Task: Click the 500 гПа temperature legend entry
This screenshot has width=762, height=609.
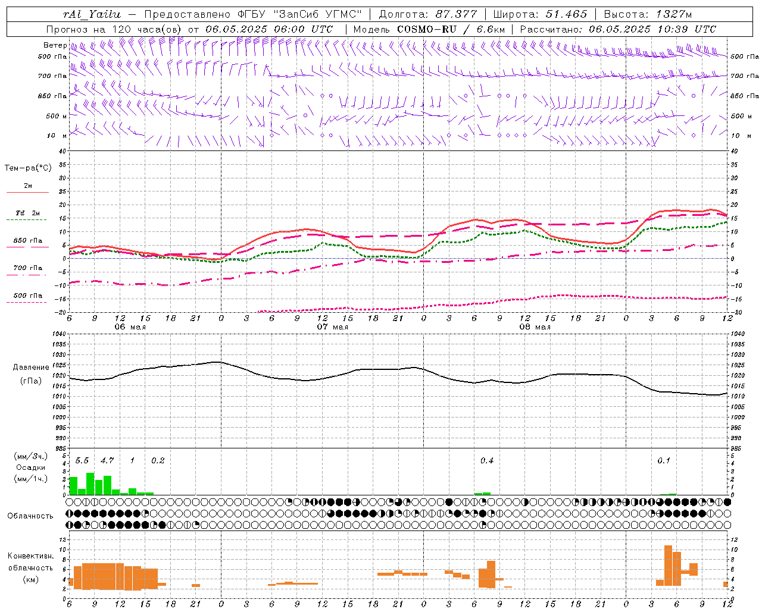Action: (28, 296)
